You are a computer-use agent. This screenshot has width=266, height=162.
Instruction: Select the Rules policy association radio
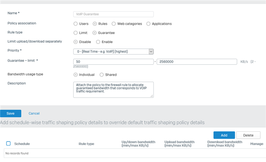(x=95, y=24)
